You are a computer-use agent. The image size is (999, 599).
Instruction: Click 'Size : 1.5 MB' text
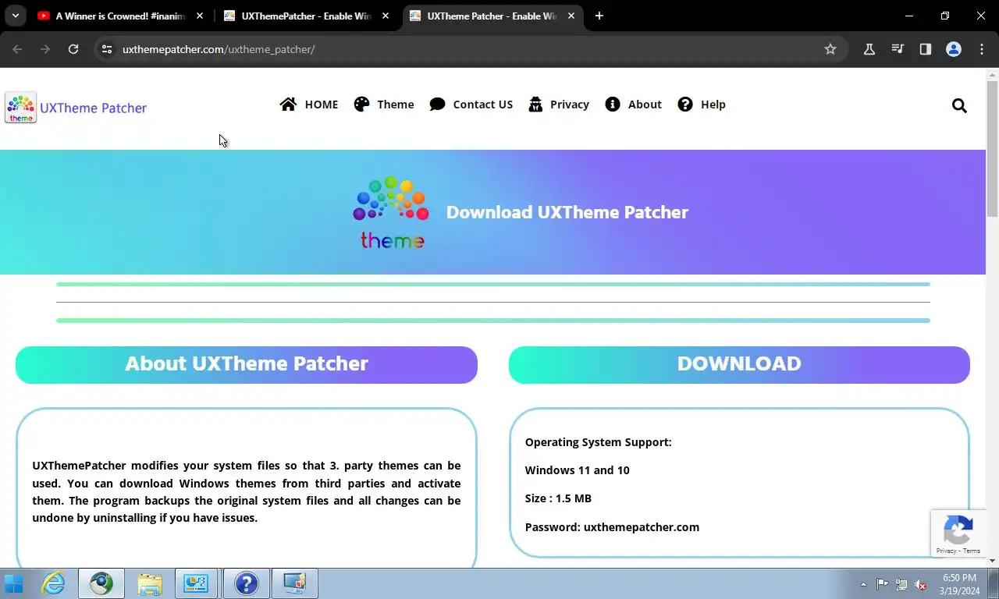[x=558, y=498]
